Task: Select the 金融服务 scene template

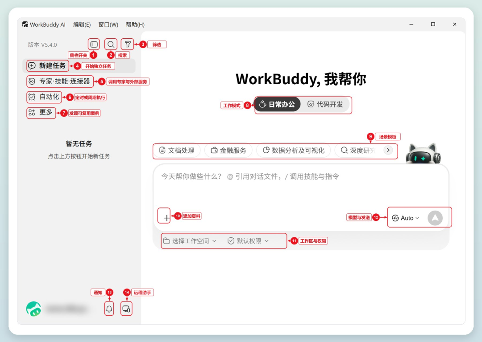Action: pos(229,151)
